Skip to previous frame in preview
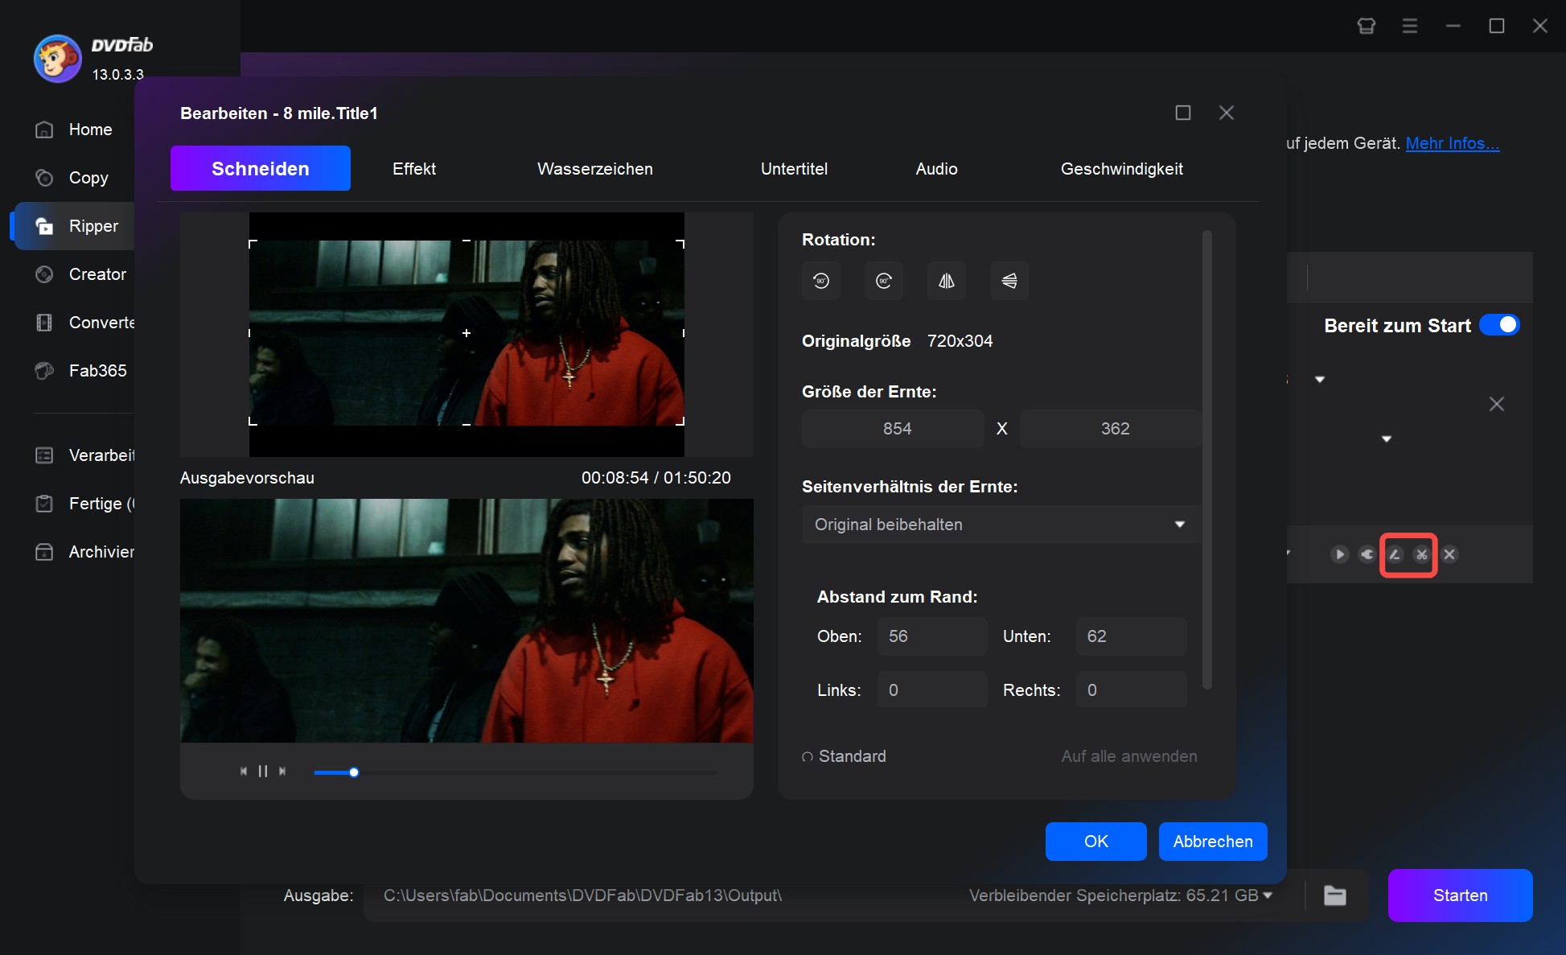The height and width of the screenshot is (955, 1566). [244, 772]
